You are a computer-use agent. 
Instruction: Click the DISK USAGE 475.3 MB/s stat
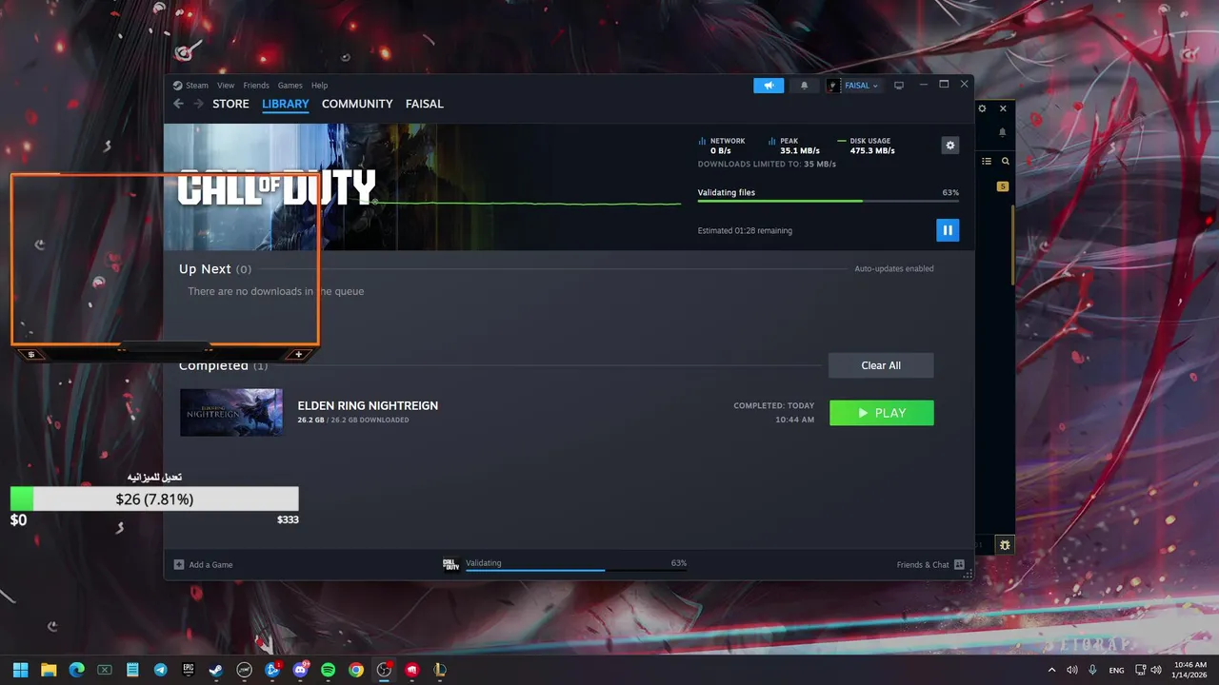click(x=867, y=146)
